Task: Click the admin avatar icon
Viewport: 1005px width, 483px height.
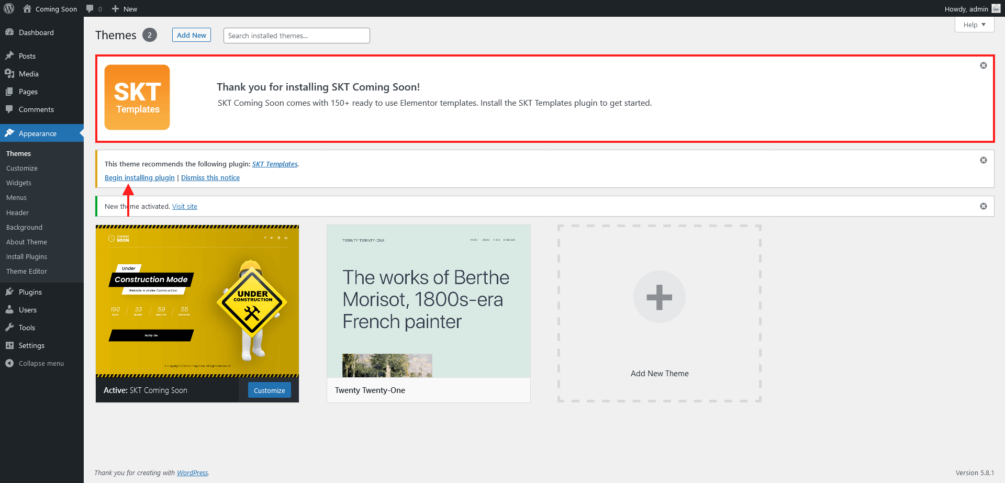Action: tap(996, 8)
